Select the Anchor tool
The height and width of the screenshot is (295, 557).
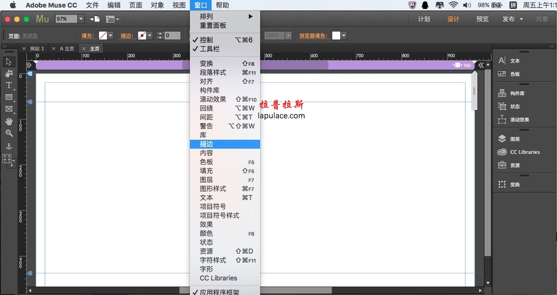coord(9,146)
